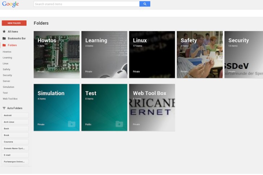Click the red Folders icon in sidebar
The width and height of the screenshot is (263, 175).
tap(4, 45)
